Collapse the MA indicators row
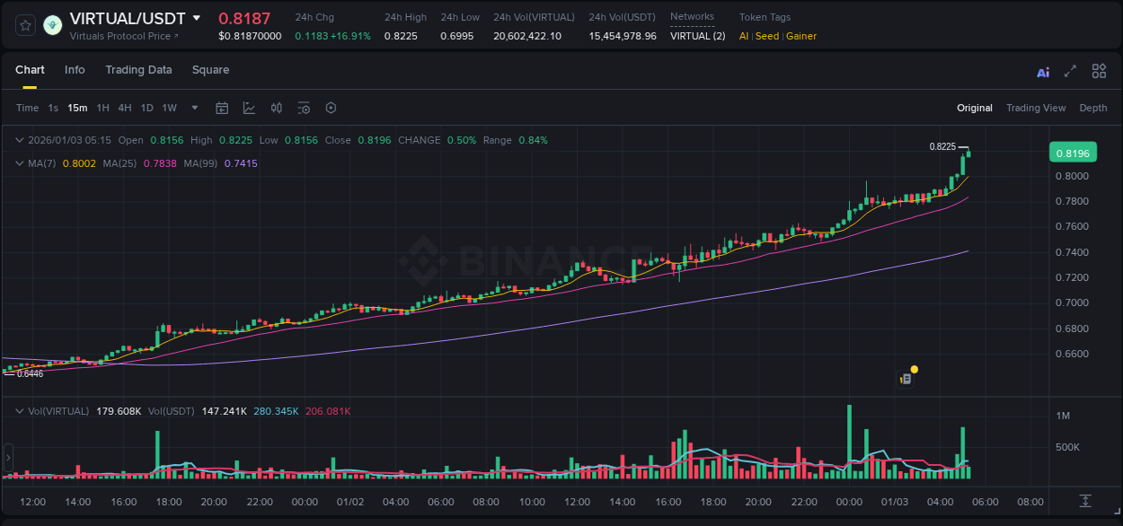 pos(20,163)
